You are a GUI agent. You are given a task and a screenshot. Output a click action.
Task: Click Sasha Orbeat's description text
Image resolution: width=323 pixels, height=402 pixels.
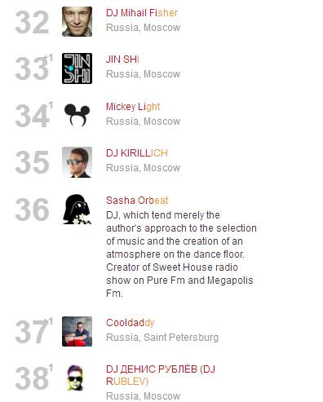click(181, 254)
